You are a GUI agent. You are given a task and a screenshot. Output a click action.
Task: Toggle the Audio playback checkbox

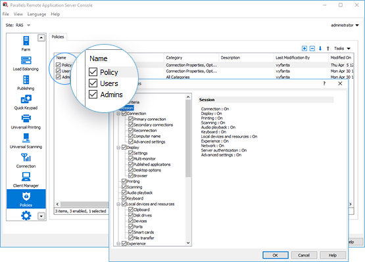[124, 192]
